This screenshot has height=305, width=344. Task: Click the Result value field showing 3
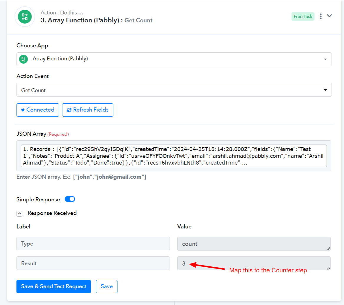[254, 263]
